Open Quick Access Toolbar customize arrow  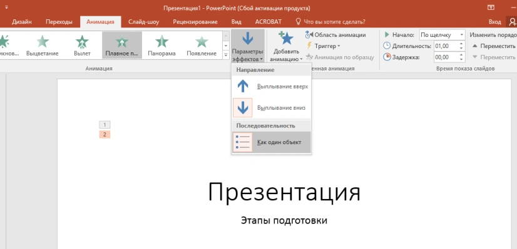click(x=6, y=7)
